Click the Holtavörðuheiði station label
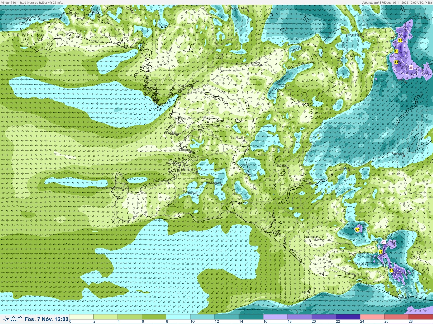The height and width of the screenshot is (324, 433). tap(237, 8)
